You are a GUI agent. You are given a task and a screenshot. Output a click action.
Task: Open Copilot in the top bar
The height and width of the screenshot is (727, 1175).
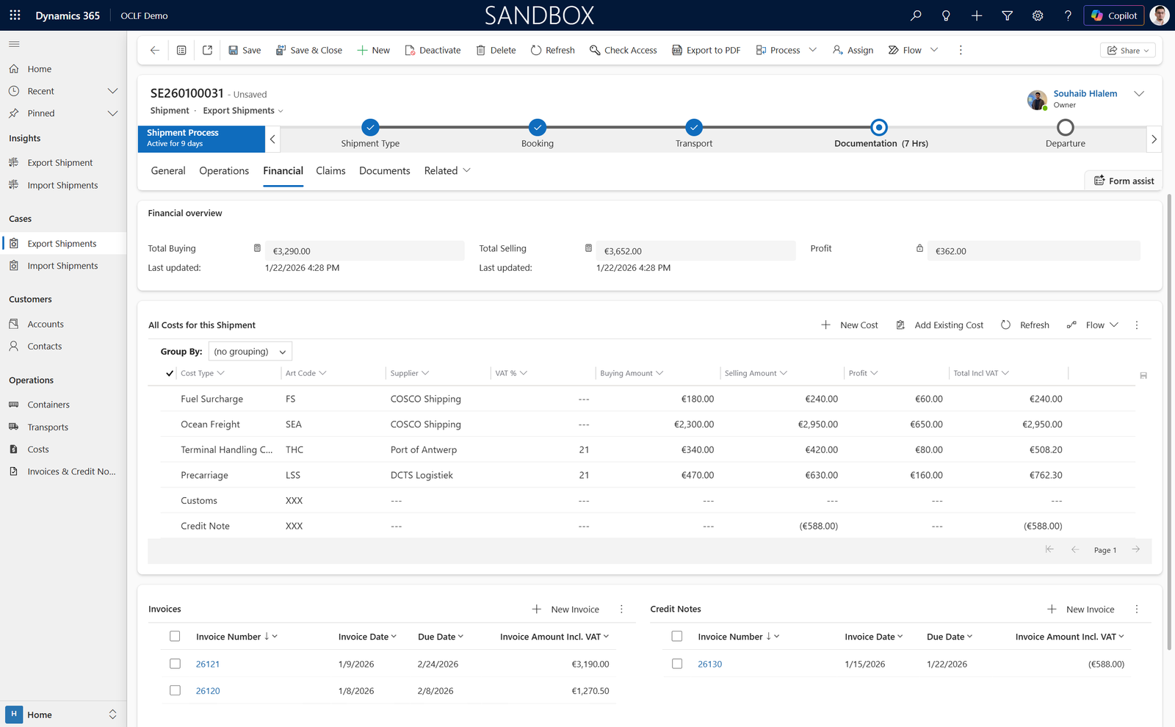[x=1113, y=15]
